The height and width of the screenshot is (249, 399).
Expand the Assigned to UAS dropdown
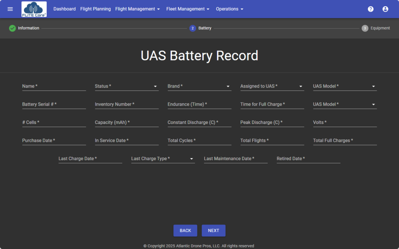tap(272, 86)
